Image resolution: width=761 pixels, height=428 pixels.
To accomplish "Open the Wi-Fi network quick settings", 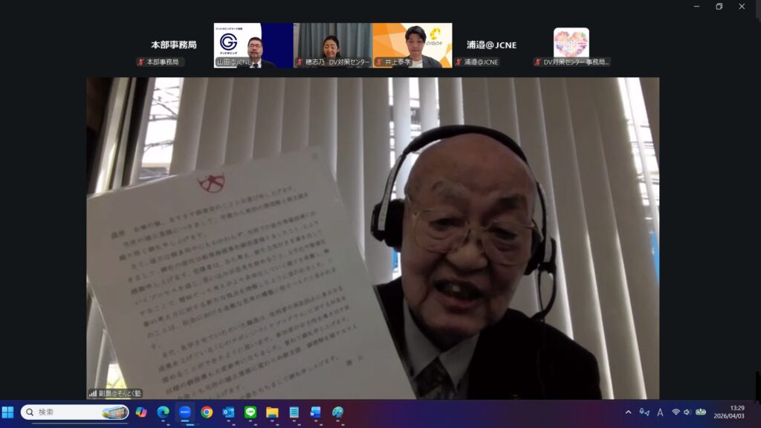I will pyautogui.click(x=676, y=412).
